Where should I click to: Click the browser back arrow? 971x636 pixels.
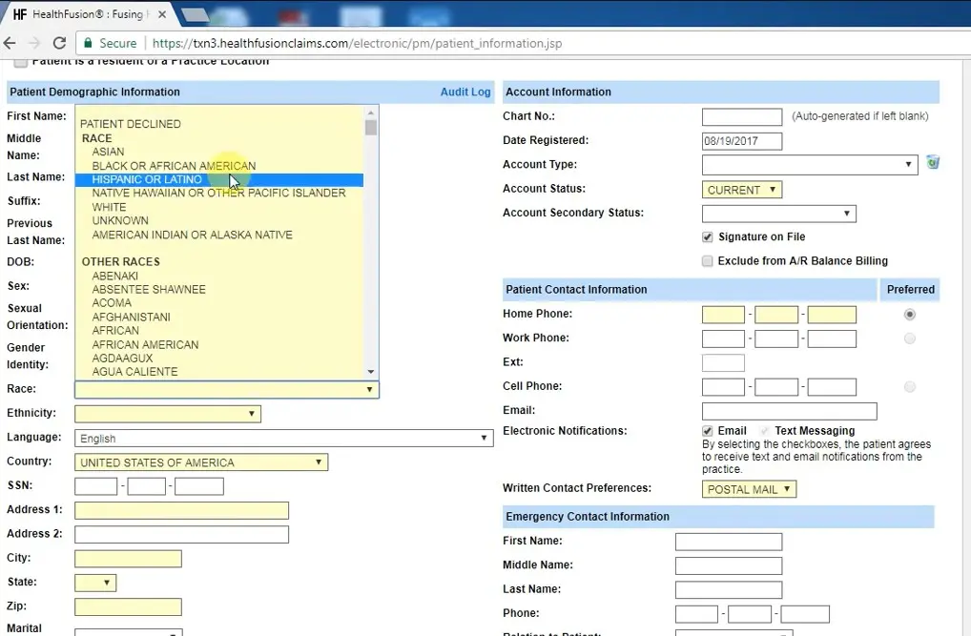point(10,44)
